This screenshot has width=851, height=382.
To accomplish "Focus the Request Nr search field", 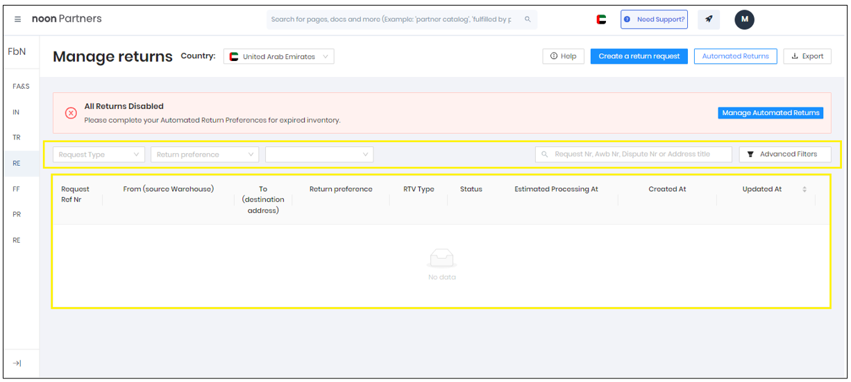I will click(x=634, y=154).
